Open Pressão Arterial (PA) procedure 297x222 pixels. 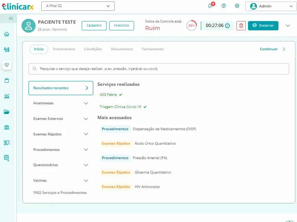click(150, 158)
